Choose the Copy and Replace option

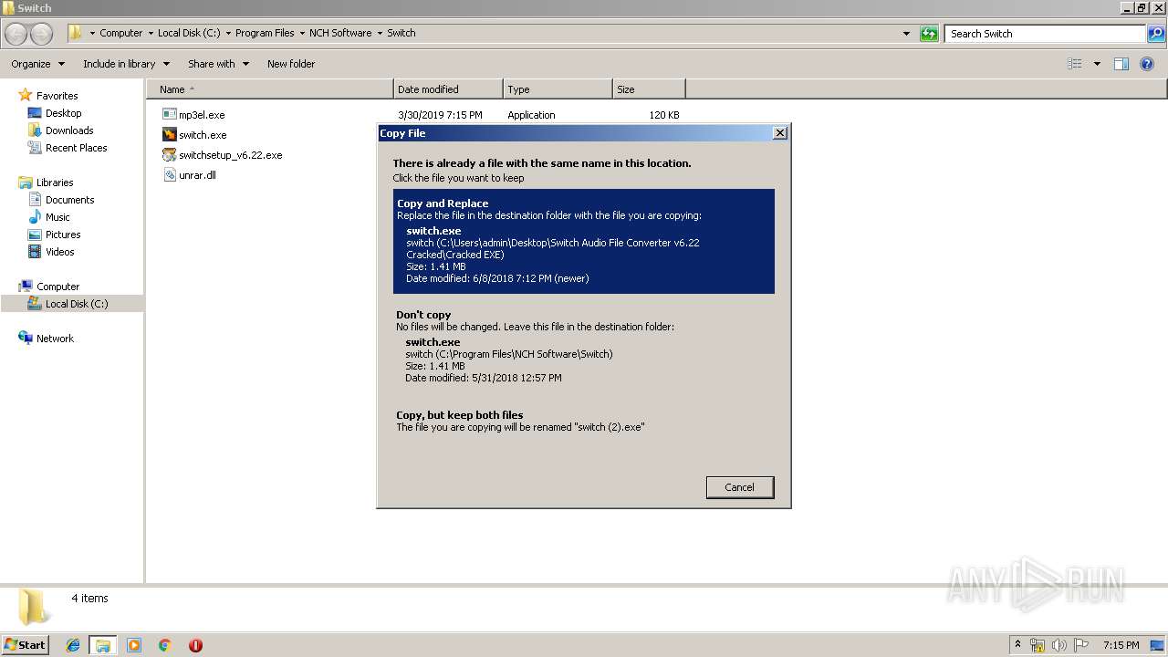coord(584,241)
